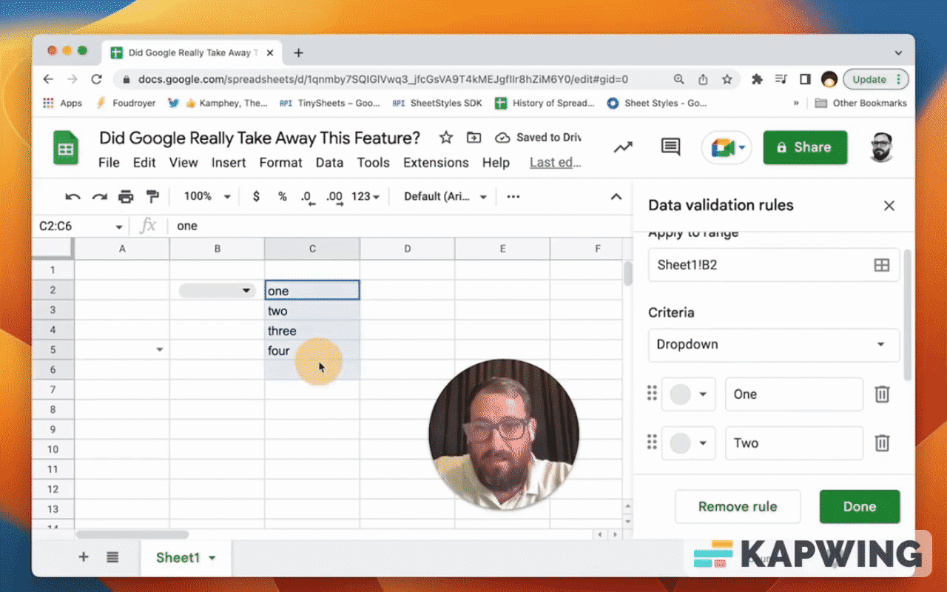This screenshot has height=592, width=947.
Task: Select cell C4 containing 'three'
Action: [x=312, y=331]
